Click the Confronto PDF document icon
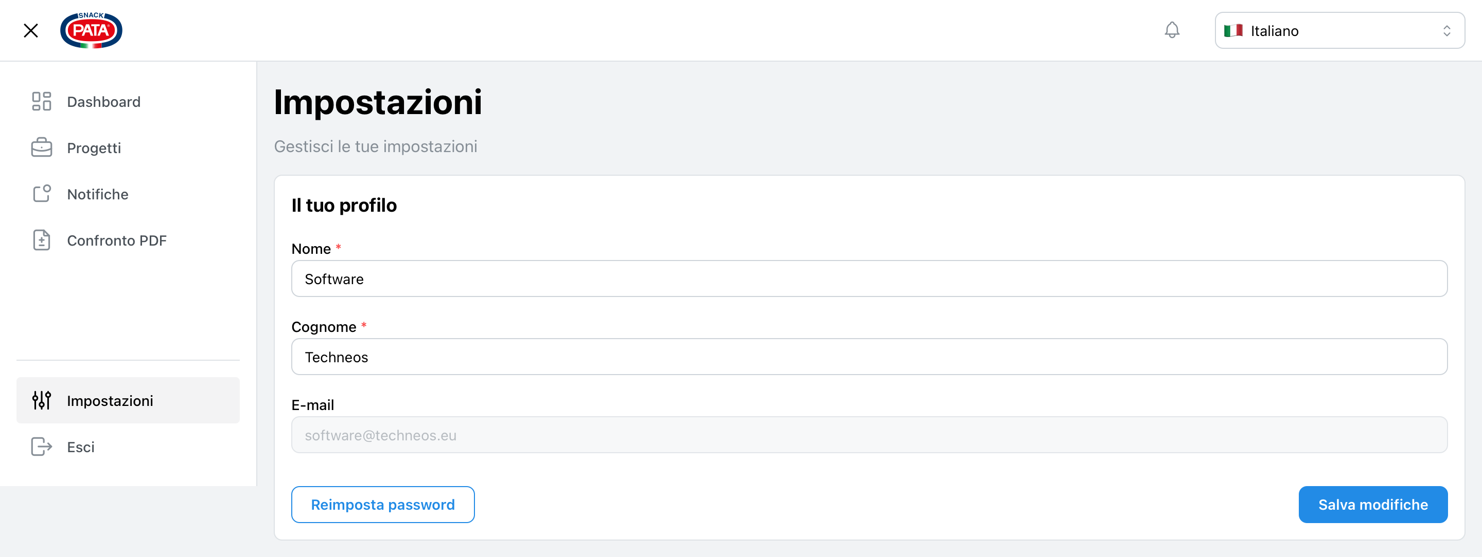1482x557 pixels. (41, 240)
